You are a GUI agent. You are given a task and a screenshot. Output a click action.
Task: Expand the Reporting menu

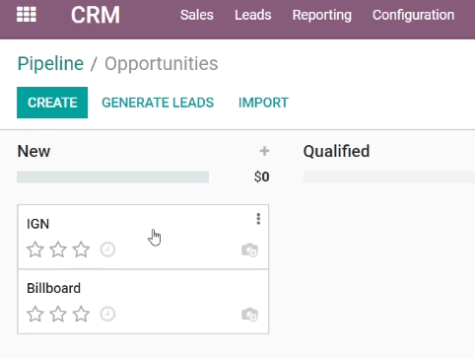(x=322, y=15)
